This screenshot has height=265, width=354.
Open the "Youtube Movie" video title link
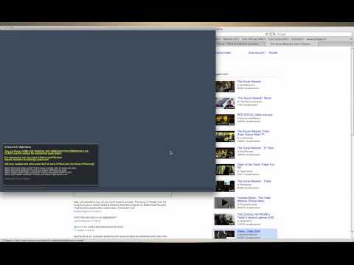(254, 199)
